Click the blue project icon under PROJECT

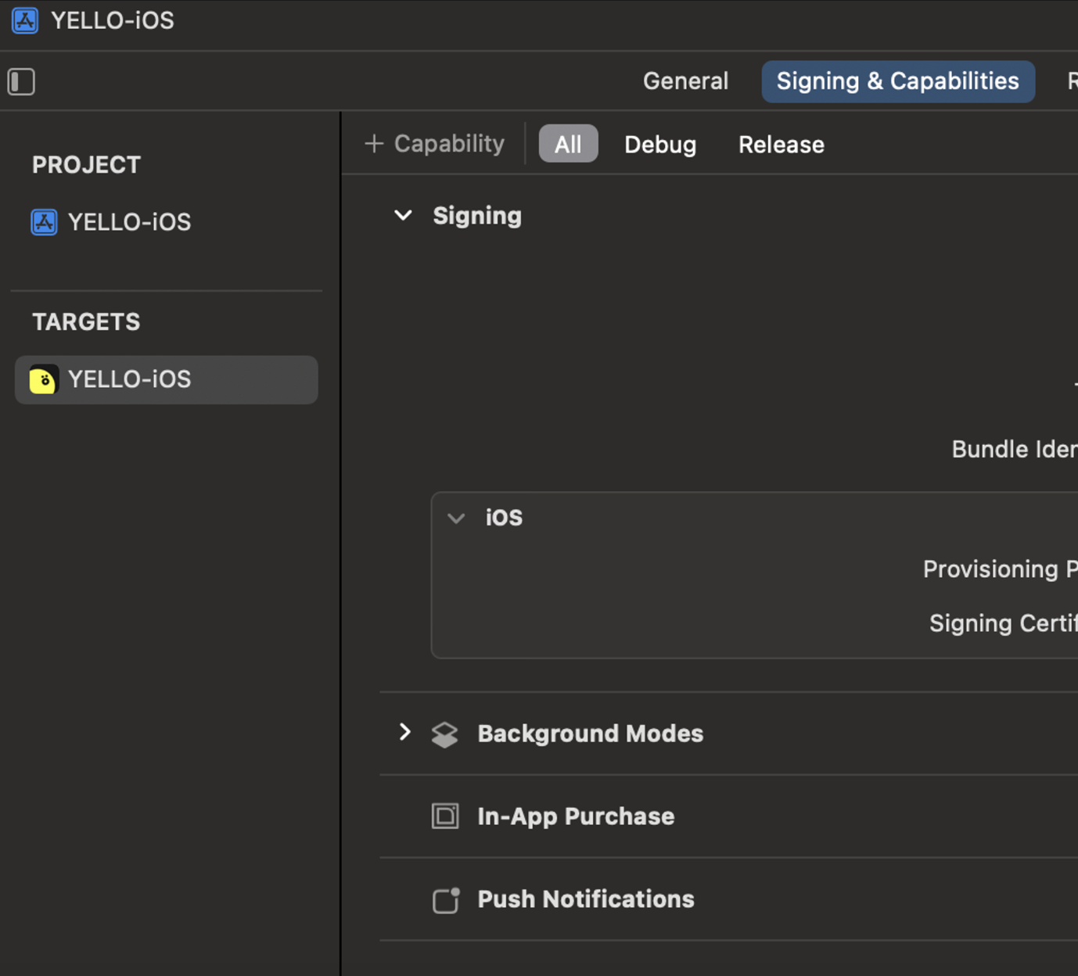click(x=44, y=222)
